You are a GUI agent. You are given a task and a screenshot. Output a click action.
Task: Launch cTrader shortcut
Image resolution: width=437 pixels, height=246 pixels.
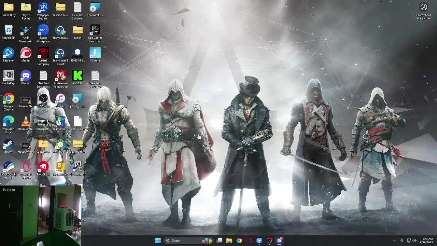(x=26, y=55)
